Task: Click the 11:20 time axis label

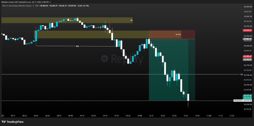Action: tap(232, 116)
